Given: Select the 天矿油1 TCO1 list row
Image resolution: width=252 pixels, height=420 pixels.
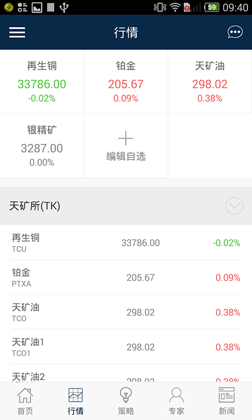Looking at the screenshot, I should 126,347.
